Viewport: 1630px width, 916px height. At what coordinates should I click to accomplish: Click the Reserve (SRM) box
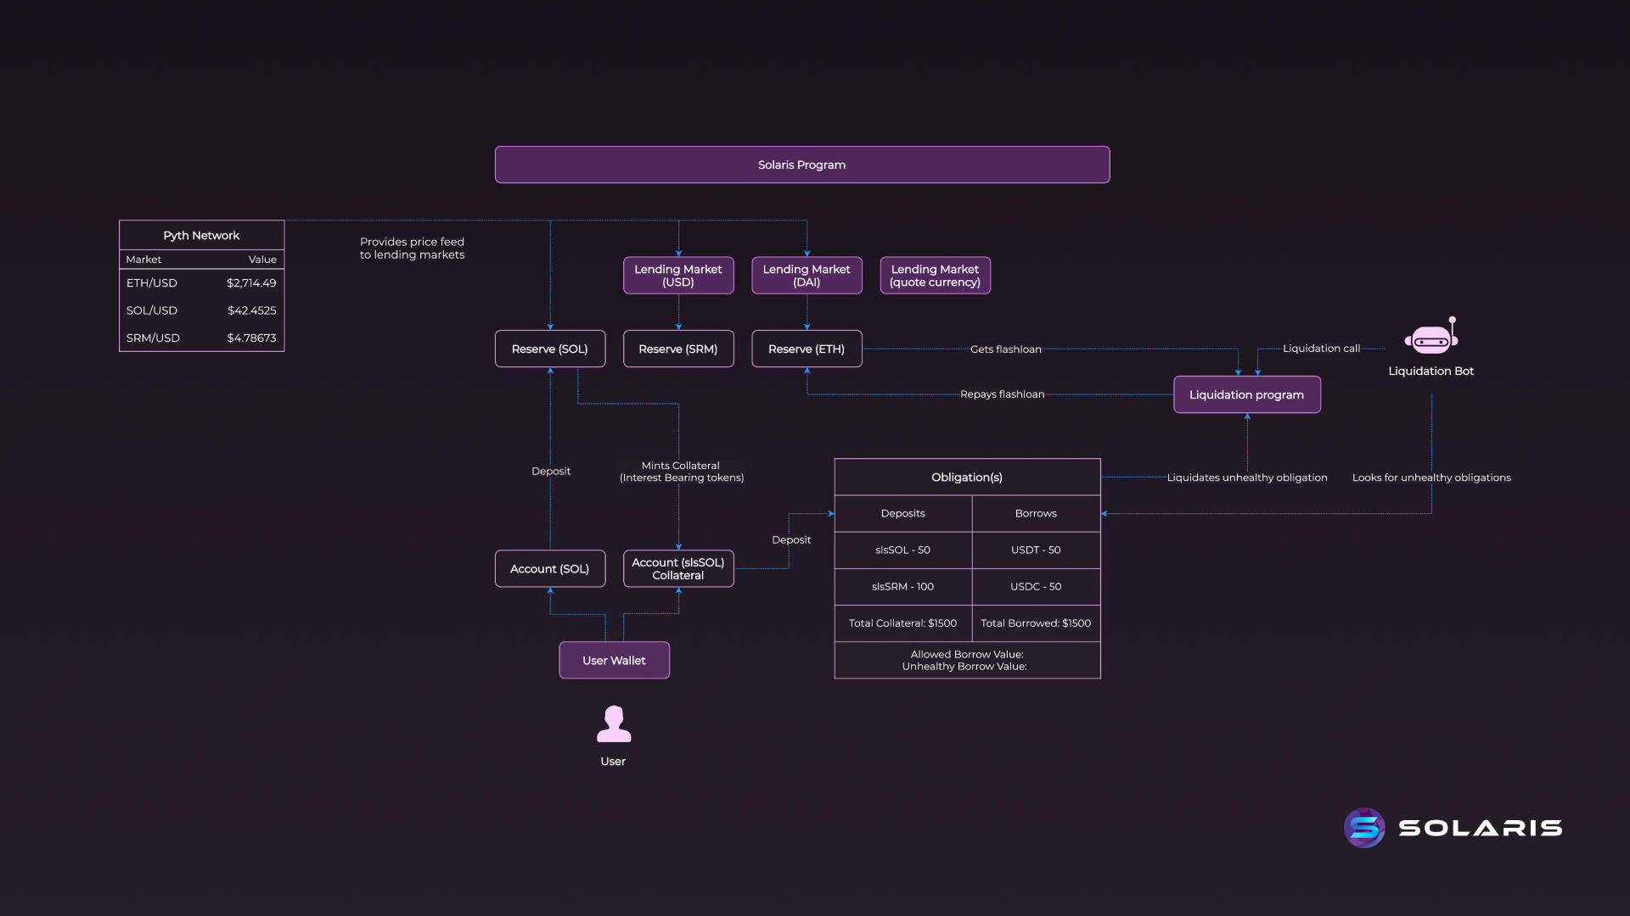point(677,349)
